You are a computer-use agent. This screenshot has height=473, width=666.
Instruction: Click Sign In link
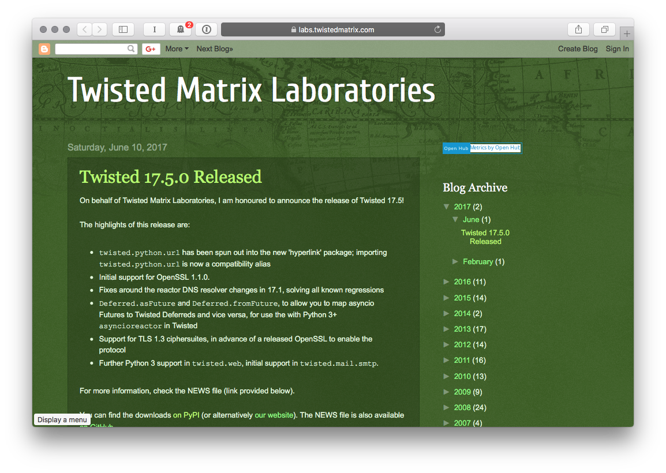click(x=617, y=49)
